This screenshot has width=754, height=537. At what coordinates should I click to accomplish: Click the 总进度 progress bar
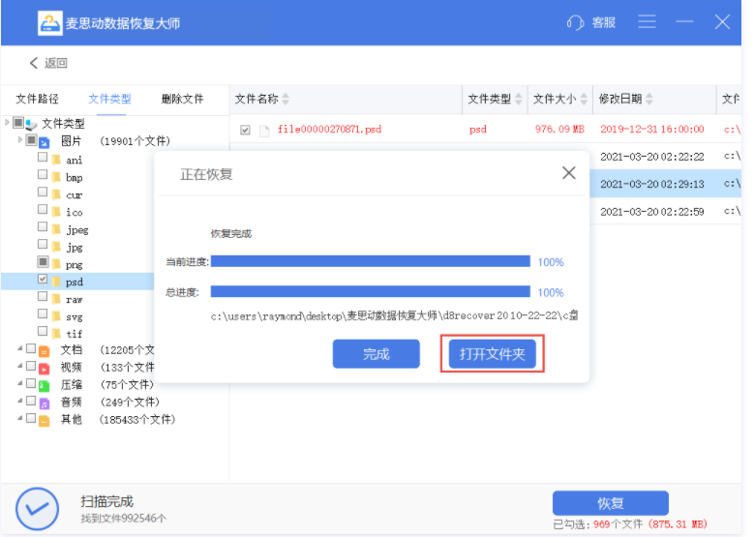[370, 291]
